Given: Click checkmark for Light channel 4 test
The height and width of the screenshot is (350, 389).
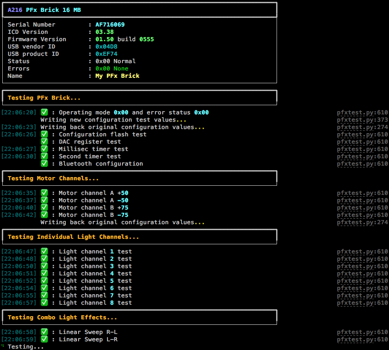Looking at the screenshot, I should [x=44, y=273].
